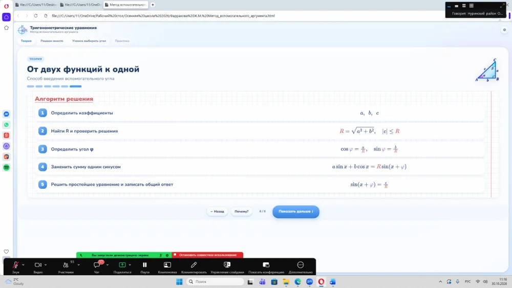Expand participants options arrow
The width and height of the screenshot is (512, 288).
79,265
